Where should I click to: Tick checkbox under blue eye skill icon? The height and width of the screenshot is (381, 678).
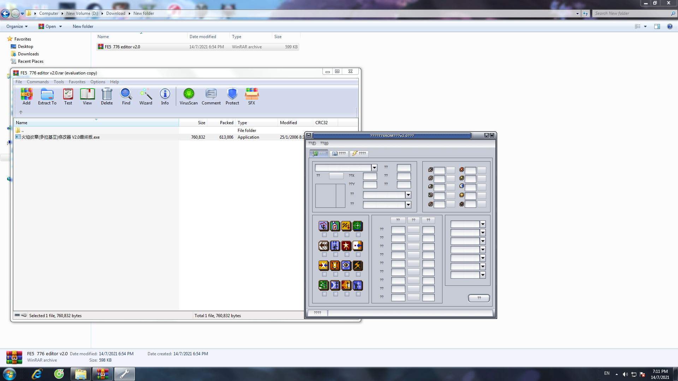pyautogui.click(x=347, y=274)
